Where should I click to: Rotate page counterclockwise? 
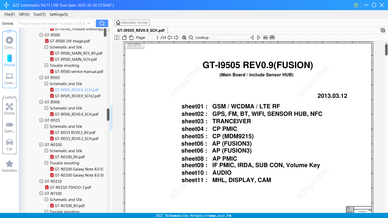point(125,37)
